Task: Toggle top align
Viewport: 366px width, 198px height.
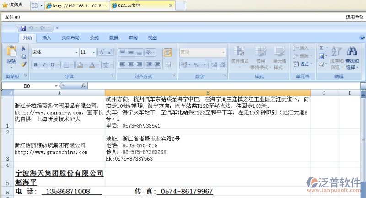Action: 123,52
